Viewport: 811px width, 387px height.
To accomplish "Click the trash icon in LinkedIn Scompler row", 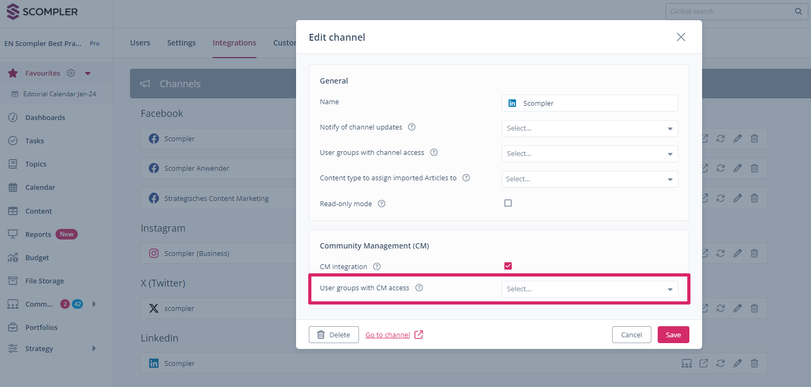I will (x=754, y=363).
